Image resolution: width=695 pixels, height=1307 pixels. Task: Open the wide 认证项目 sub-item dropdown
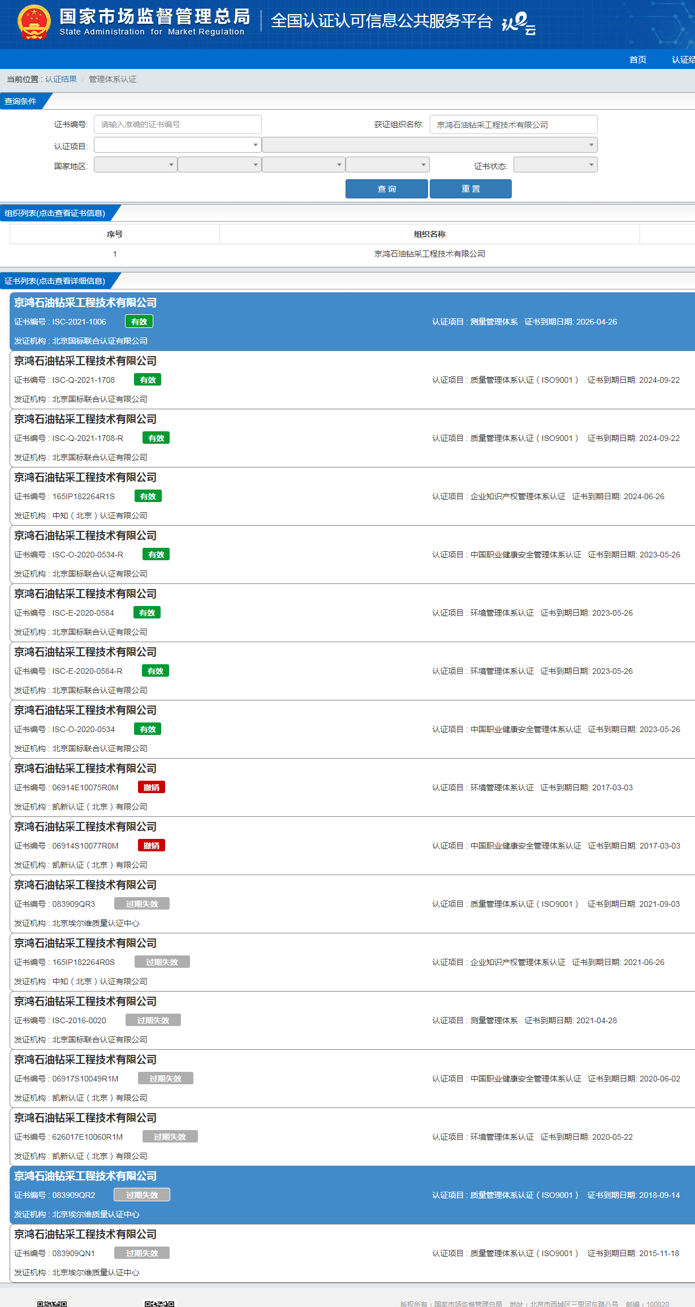pyautogui.click(x=430, y=145)
